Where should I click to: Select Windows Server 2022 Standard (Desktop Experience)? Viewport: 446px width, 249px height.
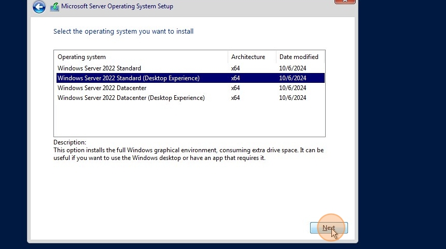[190, 78]
